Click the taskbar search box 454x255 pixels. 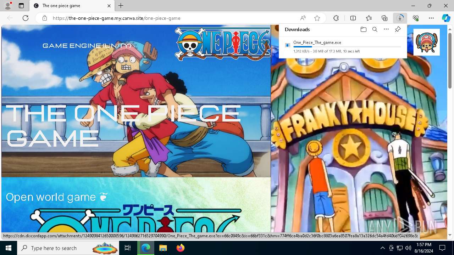coord(68,248)
